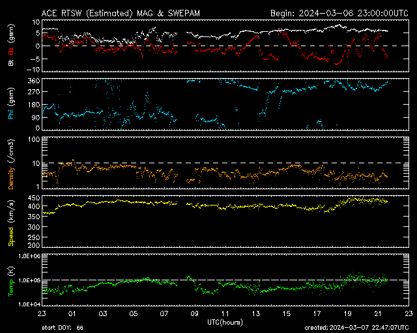Viewport: 417px width, 333px height.
Task: Click the '-10' tick label on Bt axis
Action: point(33,70)
